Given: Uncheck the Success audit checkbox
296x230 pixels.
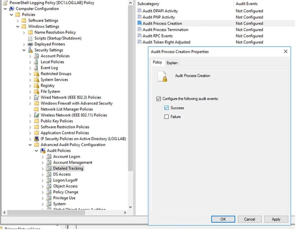Looking at the screenshot, I should click(166, 107).
